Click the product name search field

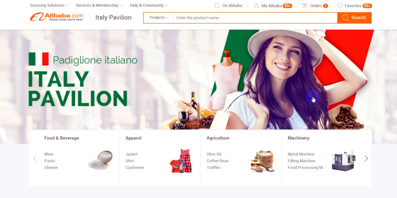click(x=255, y=18)
